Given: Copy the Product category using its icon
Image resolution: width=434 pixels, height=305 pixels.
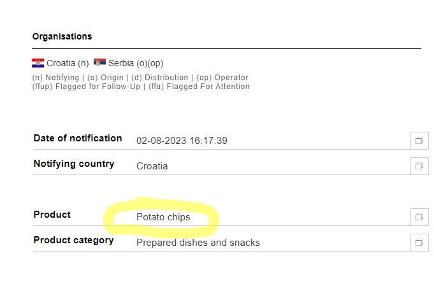Looking at the screenshot, I should coord(419,242).
